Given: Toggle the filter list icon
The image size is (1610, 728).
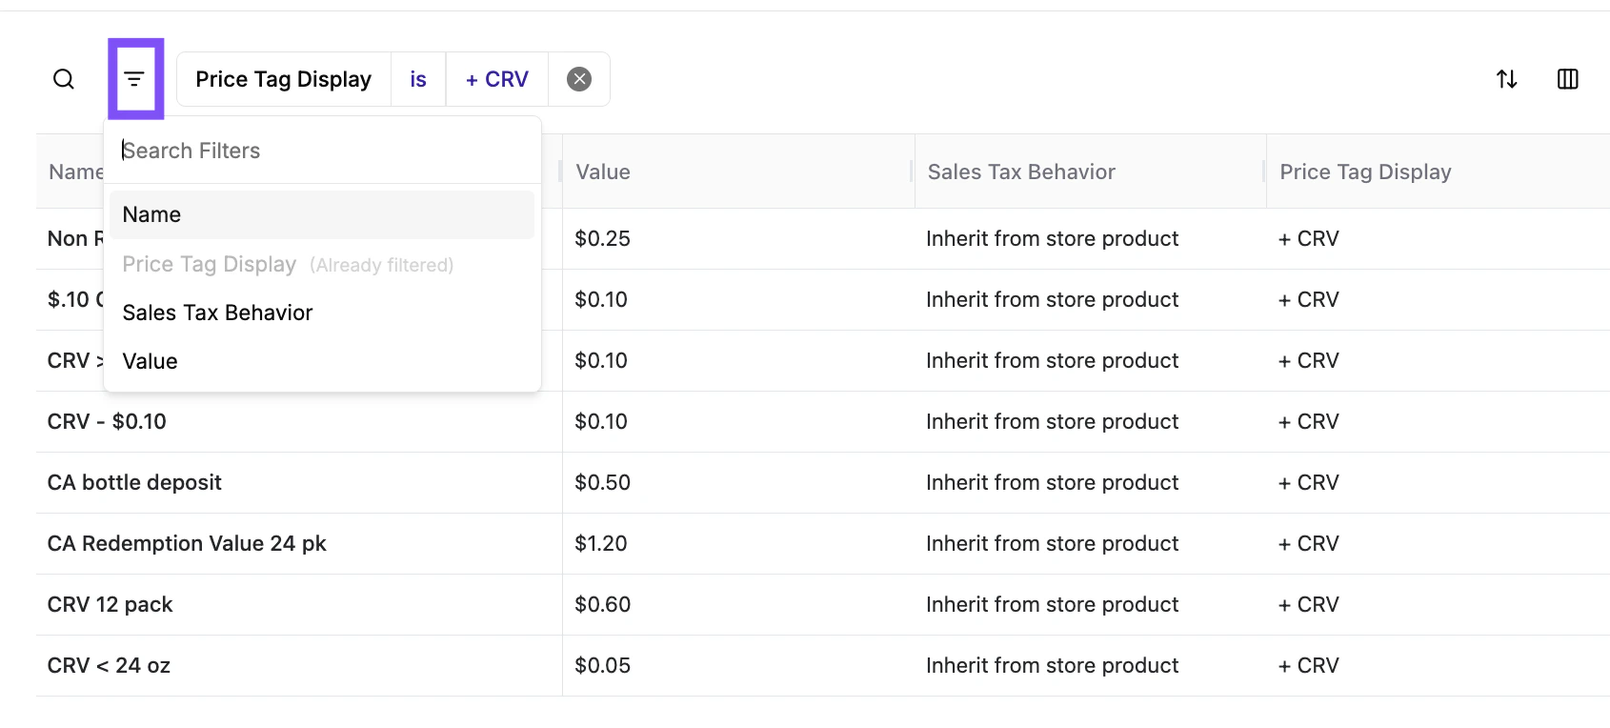Looking at the screenshot, I should click(135, 79).
